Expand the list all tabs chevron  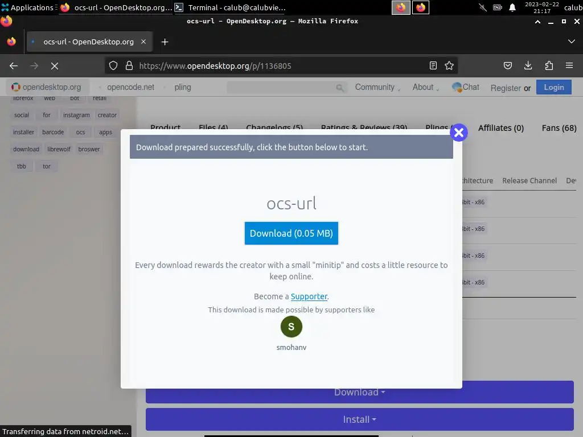click(x=572, y=41)
